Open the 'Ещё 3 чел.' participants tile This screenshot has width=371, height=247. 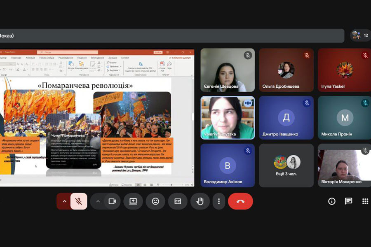[286, 165]
